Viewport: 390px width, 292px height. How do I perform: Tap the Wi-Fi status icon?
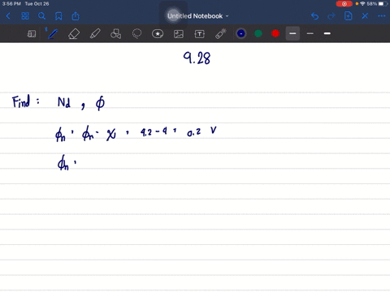coord(362,4)
